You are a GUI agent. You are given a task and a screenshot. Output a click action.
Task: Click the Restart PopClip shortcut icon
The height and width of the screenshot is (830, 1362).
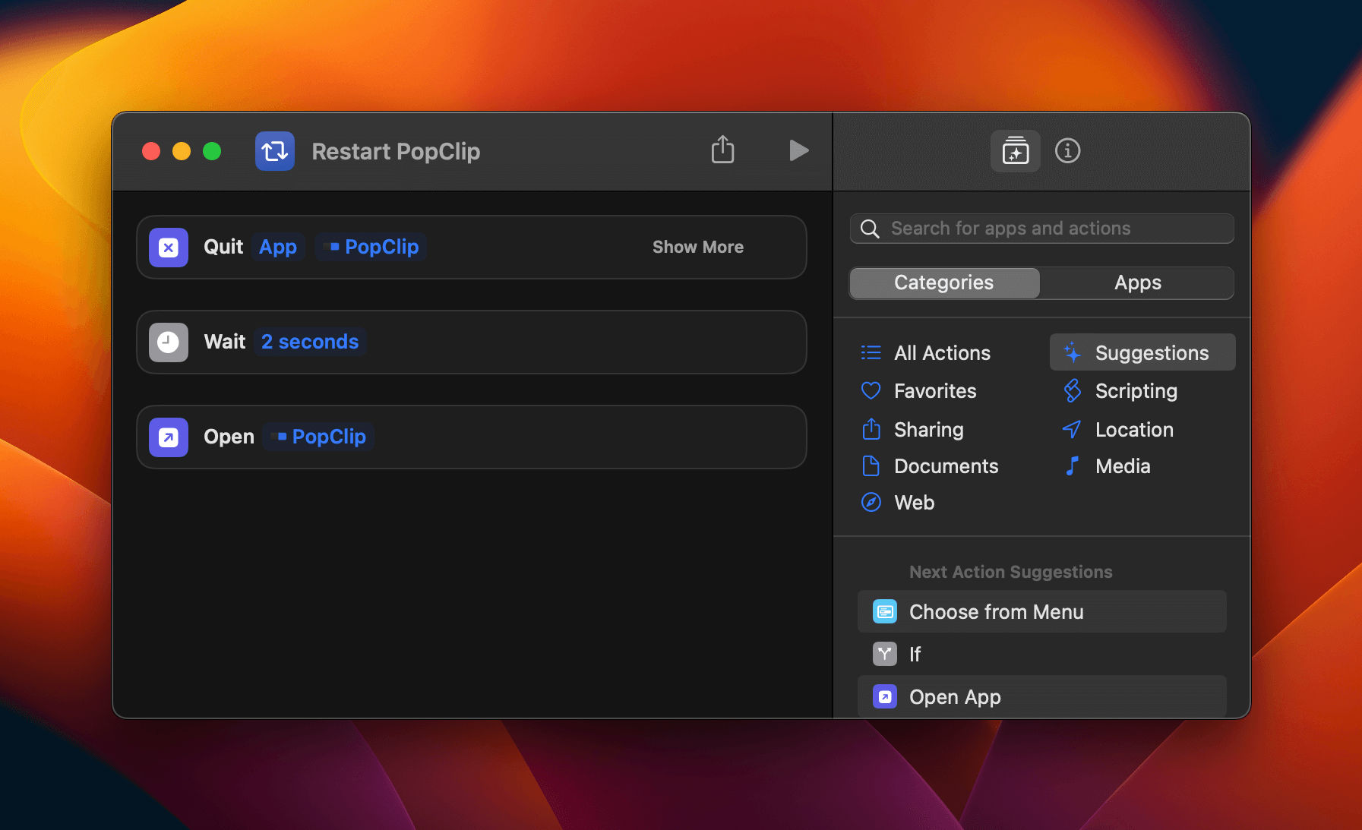coord(274,151)
